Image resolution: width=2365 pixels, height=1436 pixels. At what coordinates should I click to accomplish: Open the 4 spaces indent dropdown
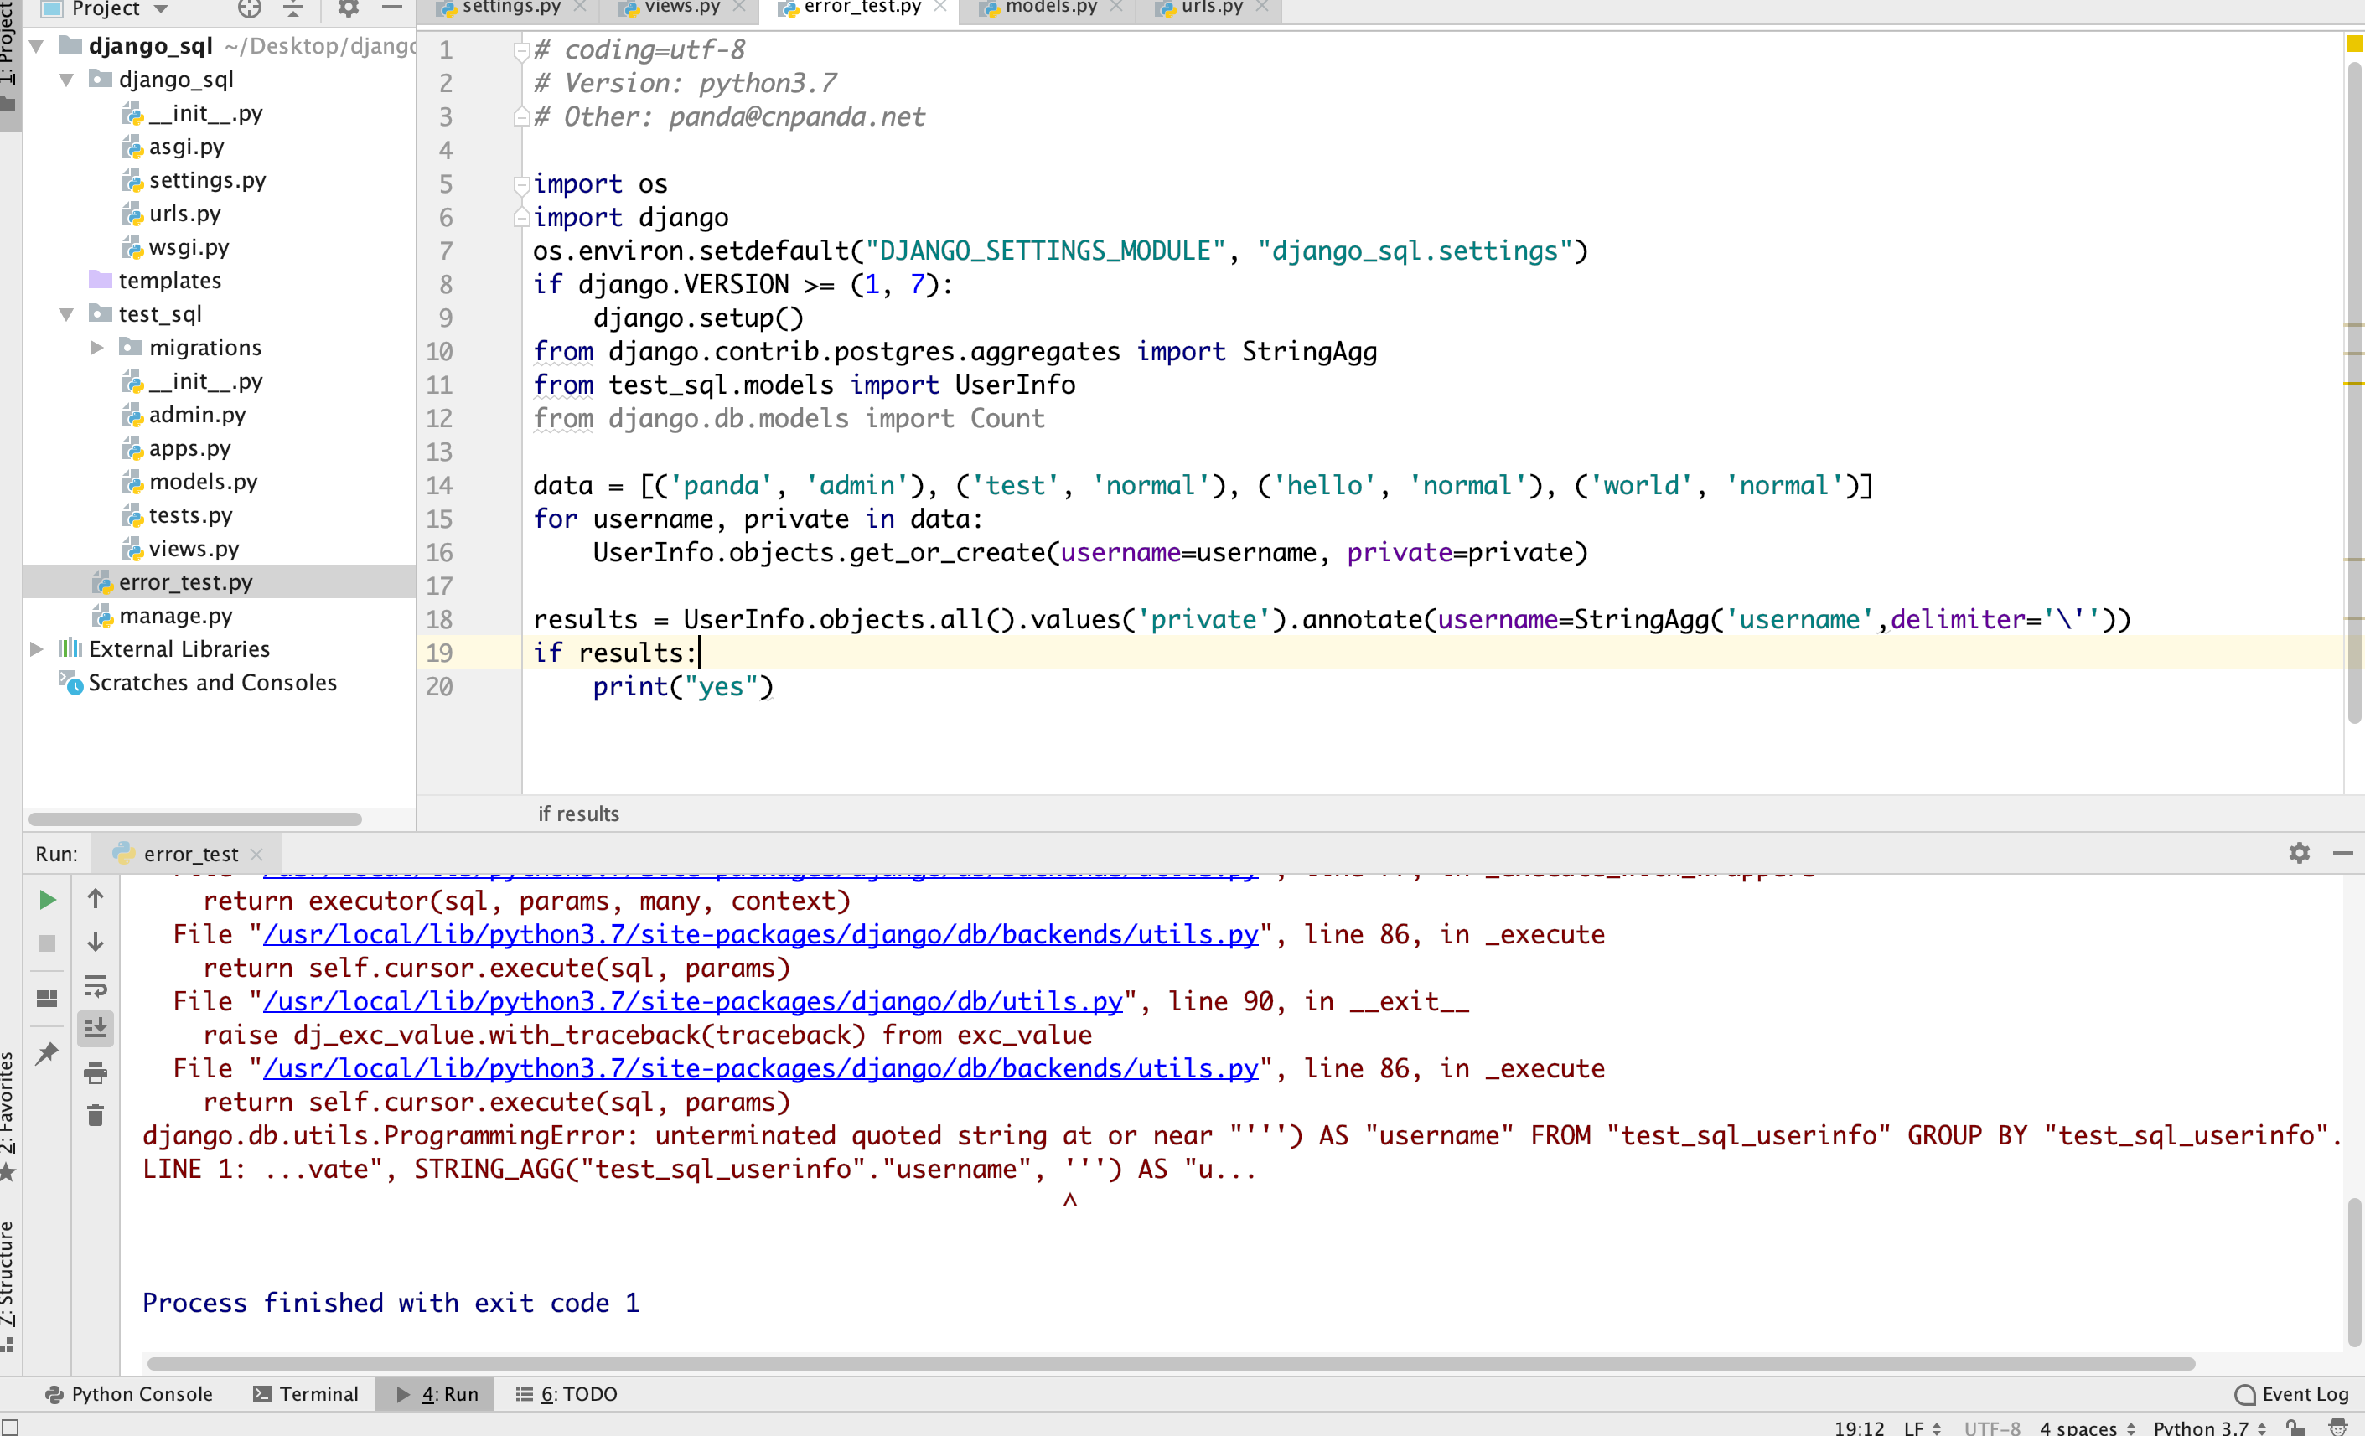coord(2088,1427)
